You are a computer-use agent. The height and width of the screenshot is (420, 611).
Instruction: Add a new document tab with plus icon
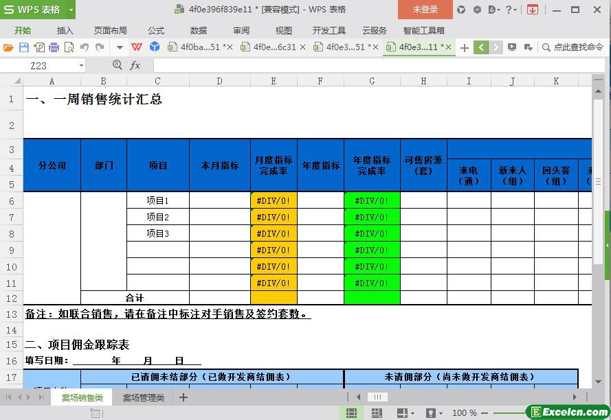465,47
